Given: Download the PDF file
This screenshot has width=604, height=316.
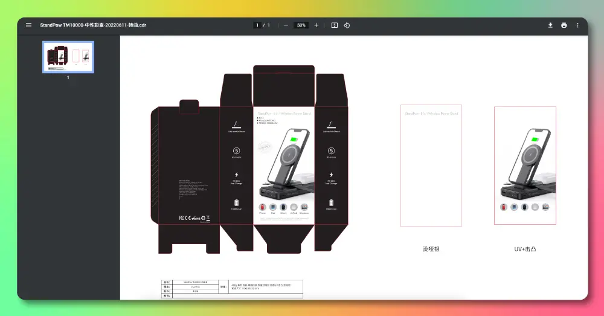Looking at the screenshot, I should pos(550,25).
